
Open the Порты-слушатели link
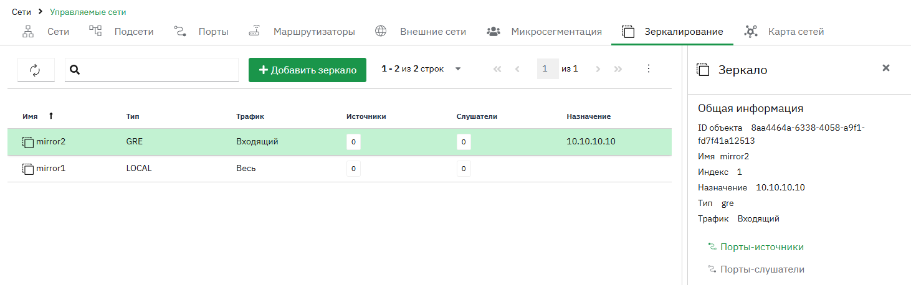762,269
